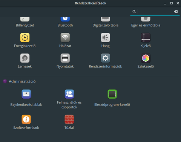The image size is (181, 142).
Task: Maximize the Rendszerbeállítások window
Action: point(172,3)
